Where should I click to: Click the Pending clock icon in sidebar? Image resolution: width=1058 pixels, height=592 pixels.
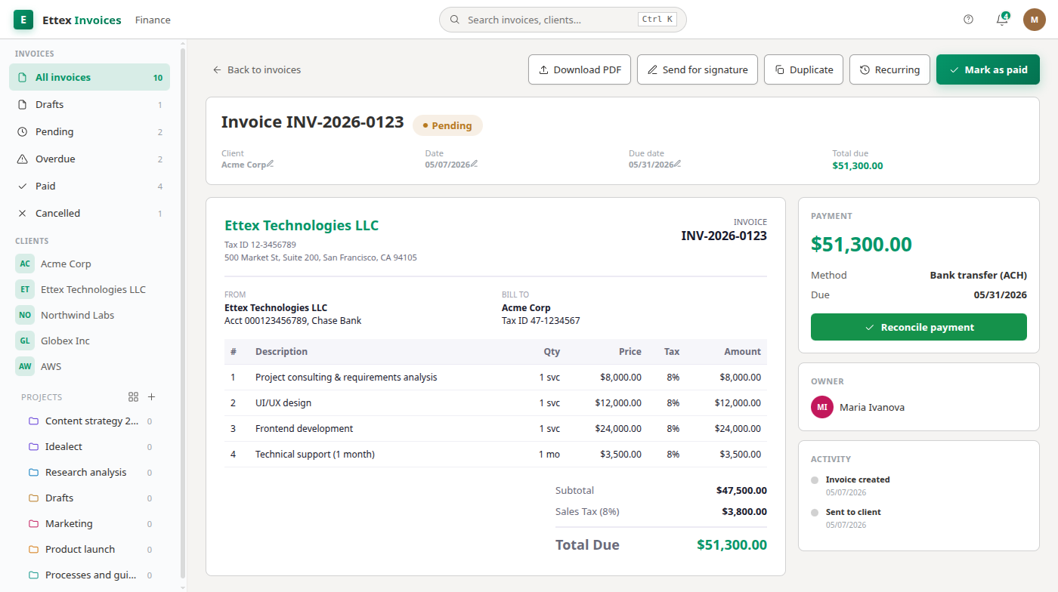point(22,131)
